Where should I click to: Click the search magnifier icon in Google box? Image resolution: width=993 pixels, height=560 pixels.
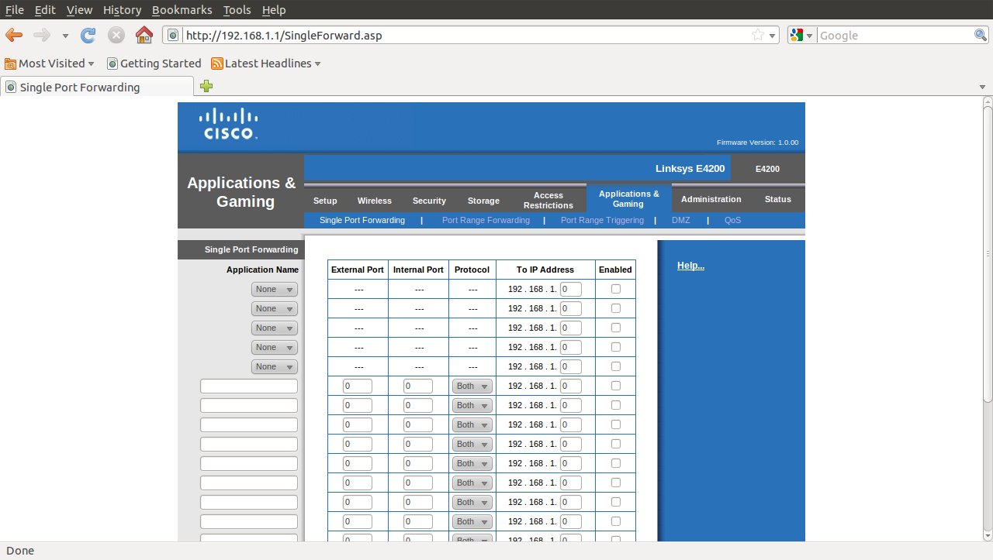981,35
